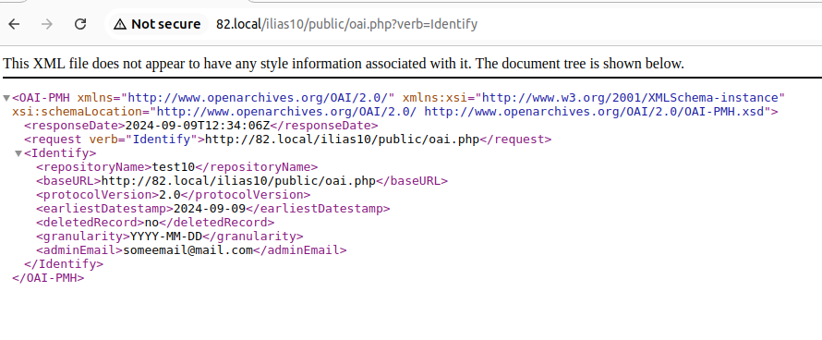Reload the page with refresh icon
Viewport: 822px width, 340px height.
(79, 24)
